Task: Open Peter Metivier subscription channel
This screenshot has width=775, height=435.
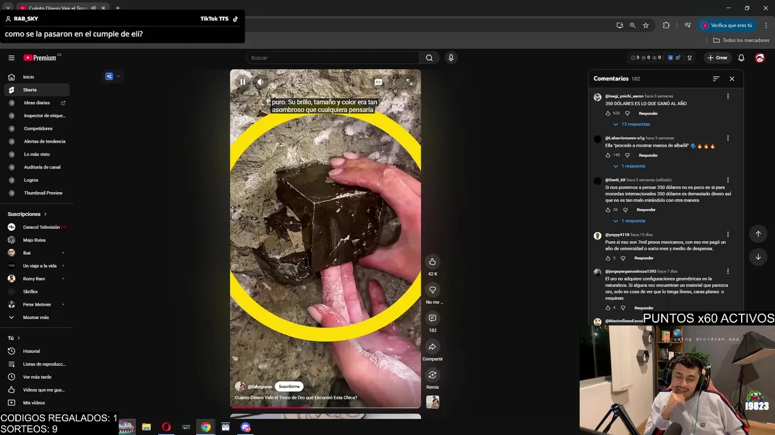Action: click(36, 304)
